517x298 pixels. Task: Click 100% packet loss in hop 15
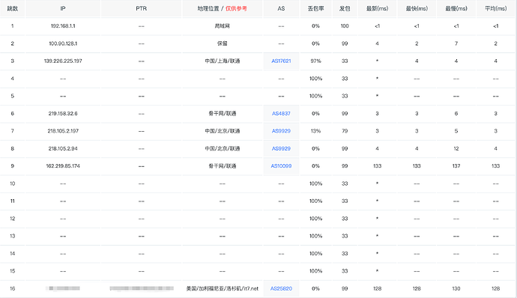[x=315, y=271]
